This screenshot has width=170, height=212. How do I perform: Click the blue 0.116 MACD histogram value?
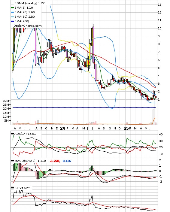[x=67, y=161]
